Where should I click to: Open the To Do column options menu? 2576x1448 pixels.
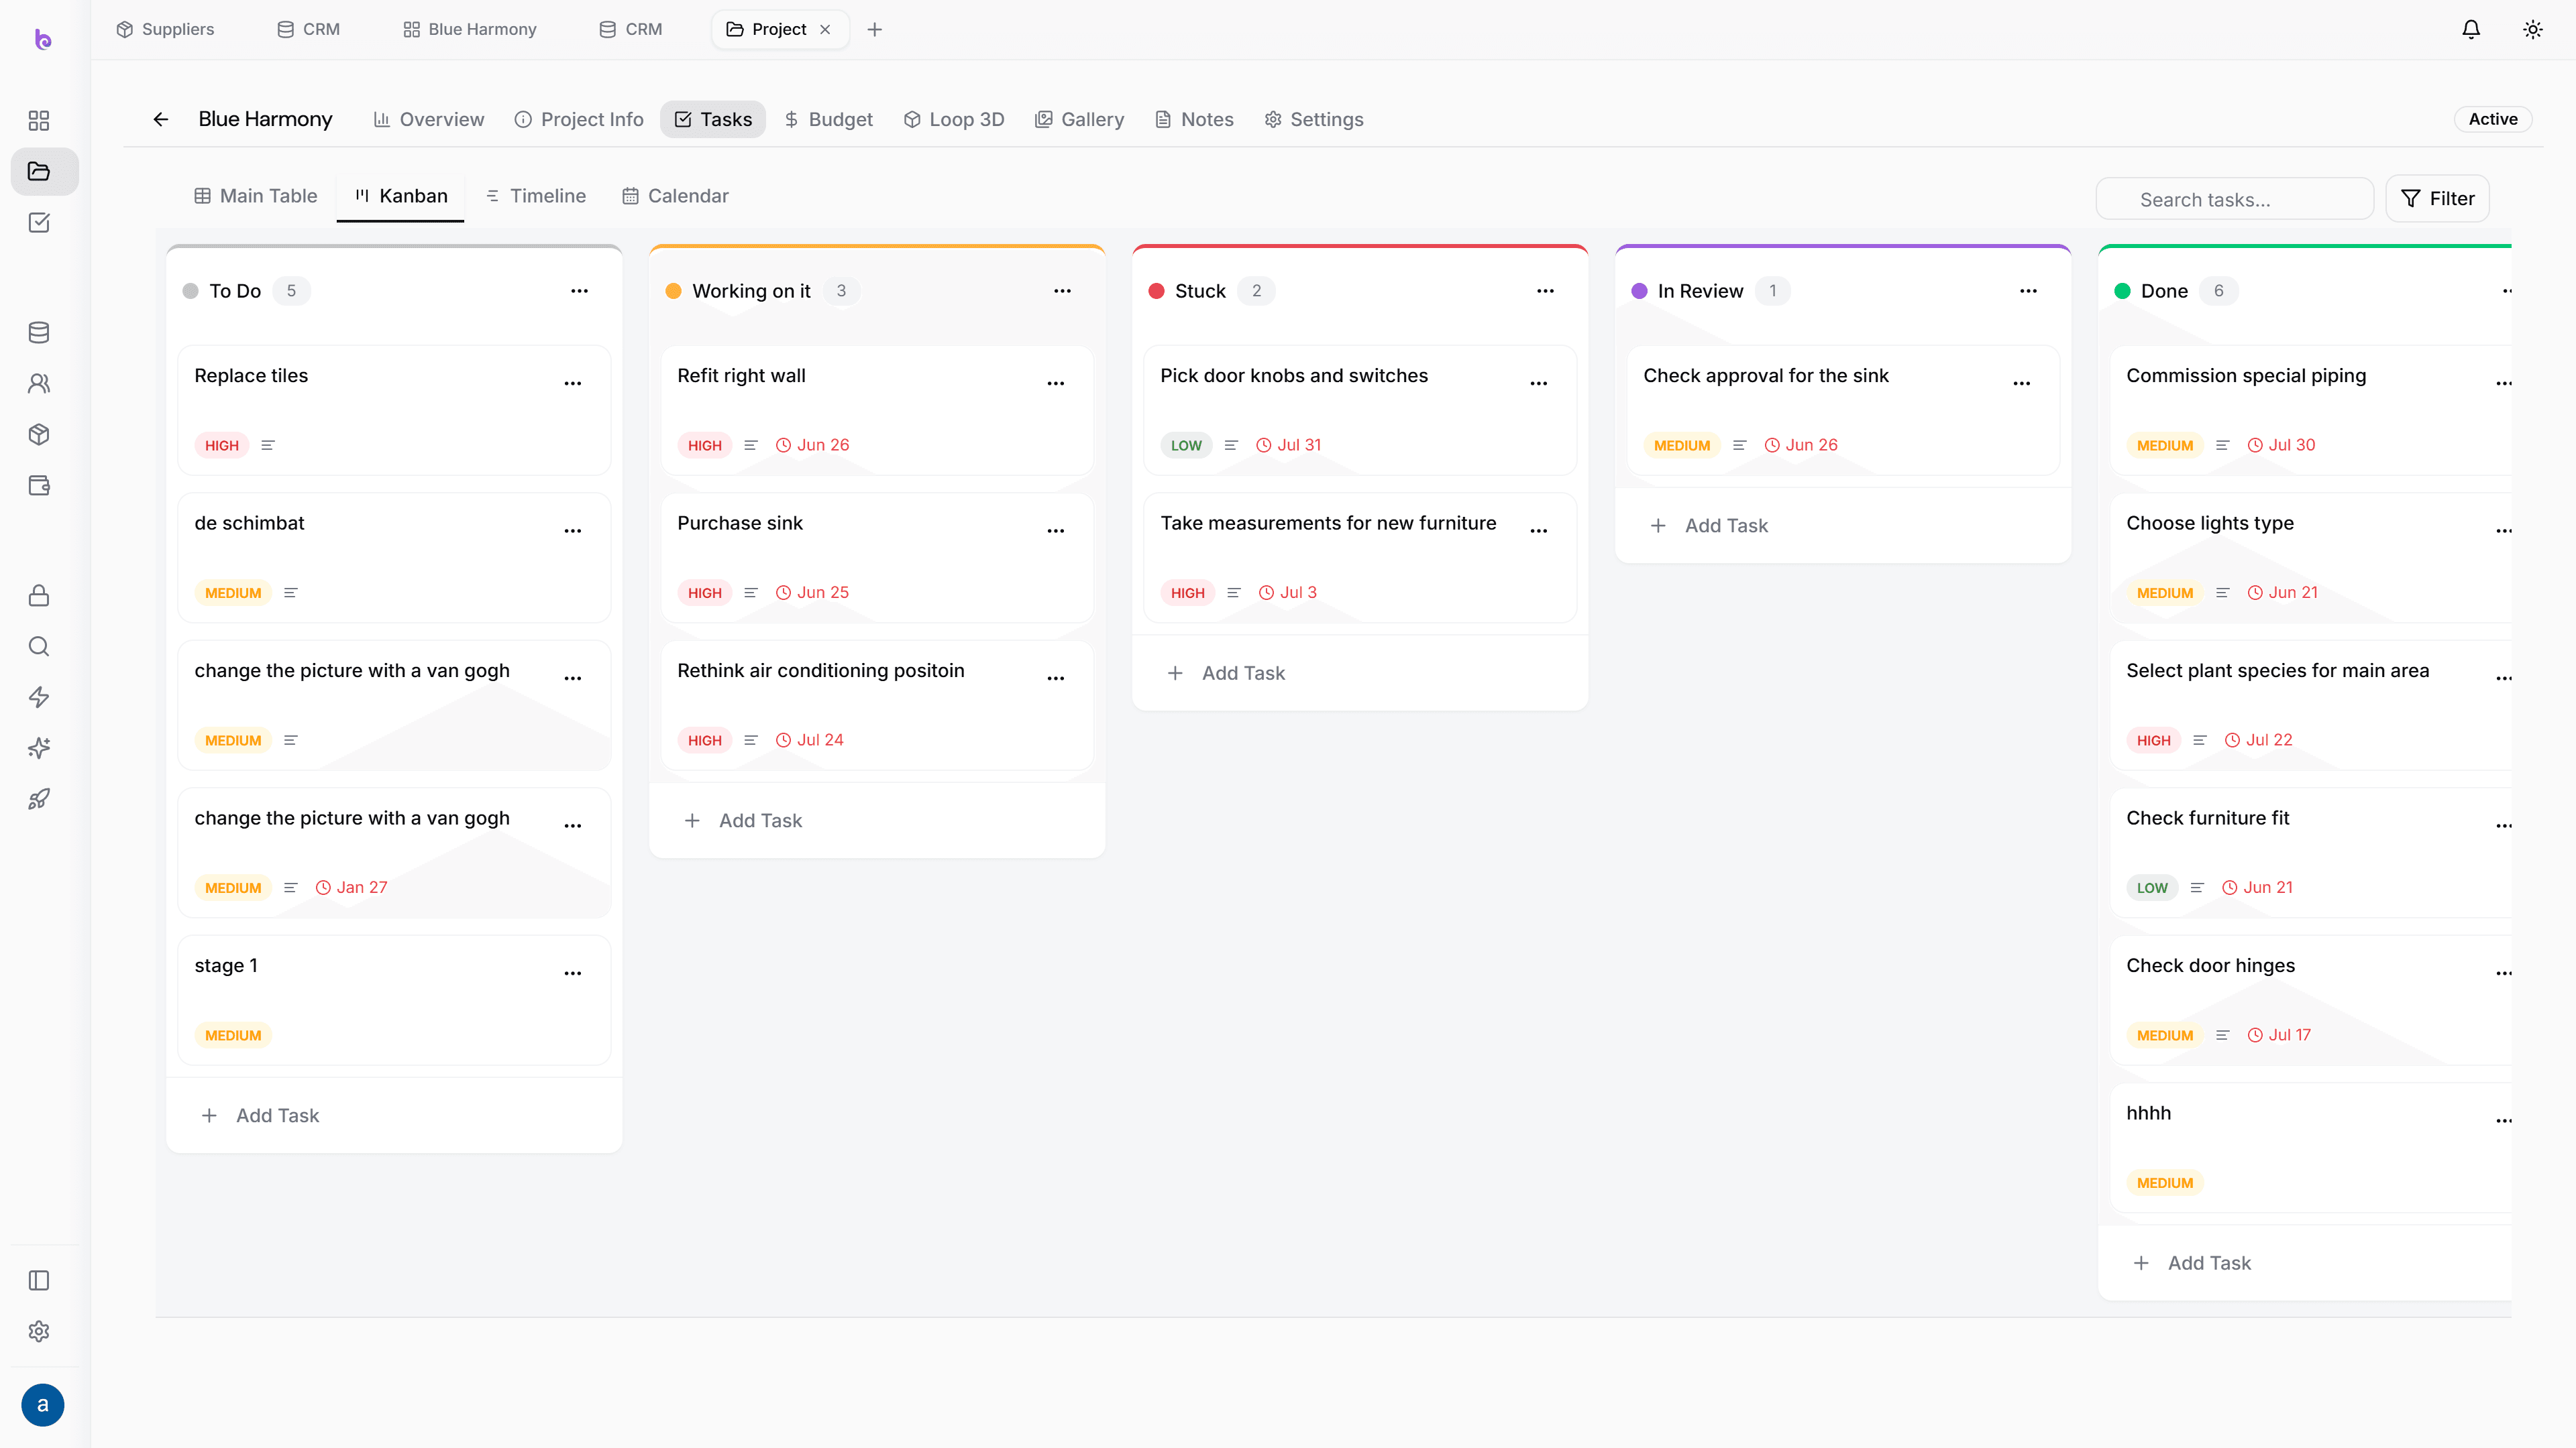tap(580, 292)
